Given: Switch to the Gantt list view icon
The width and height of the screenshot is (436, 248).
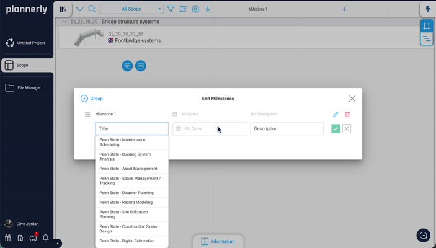Looking at the screenshot, I should click(427, 38).
